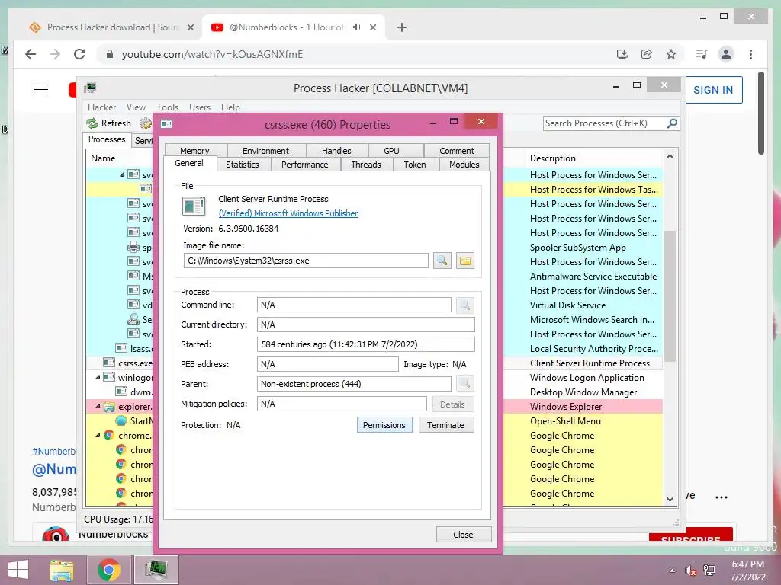Open the Comment tab

point(456,151)
